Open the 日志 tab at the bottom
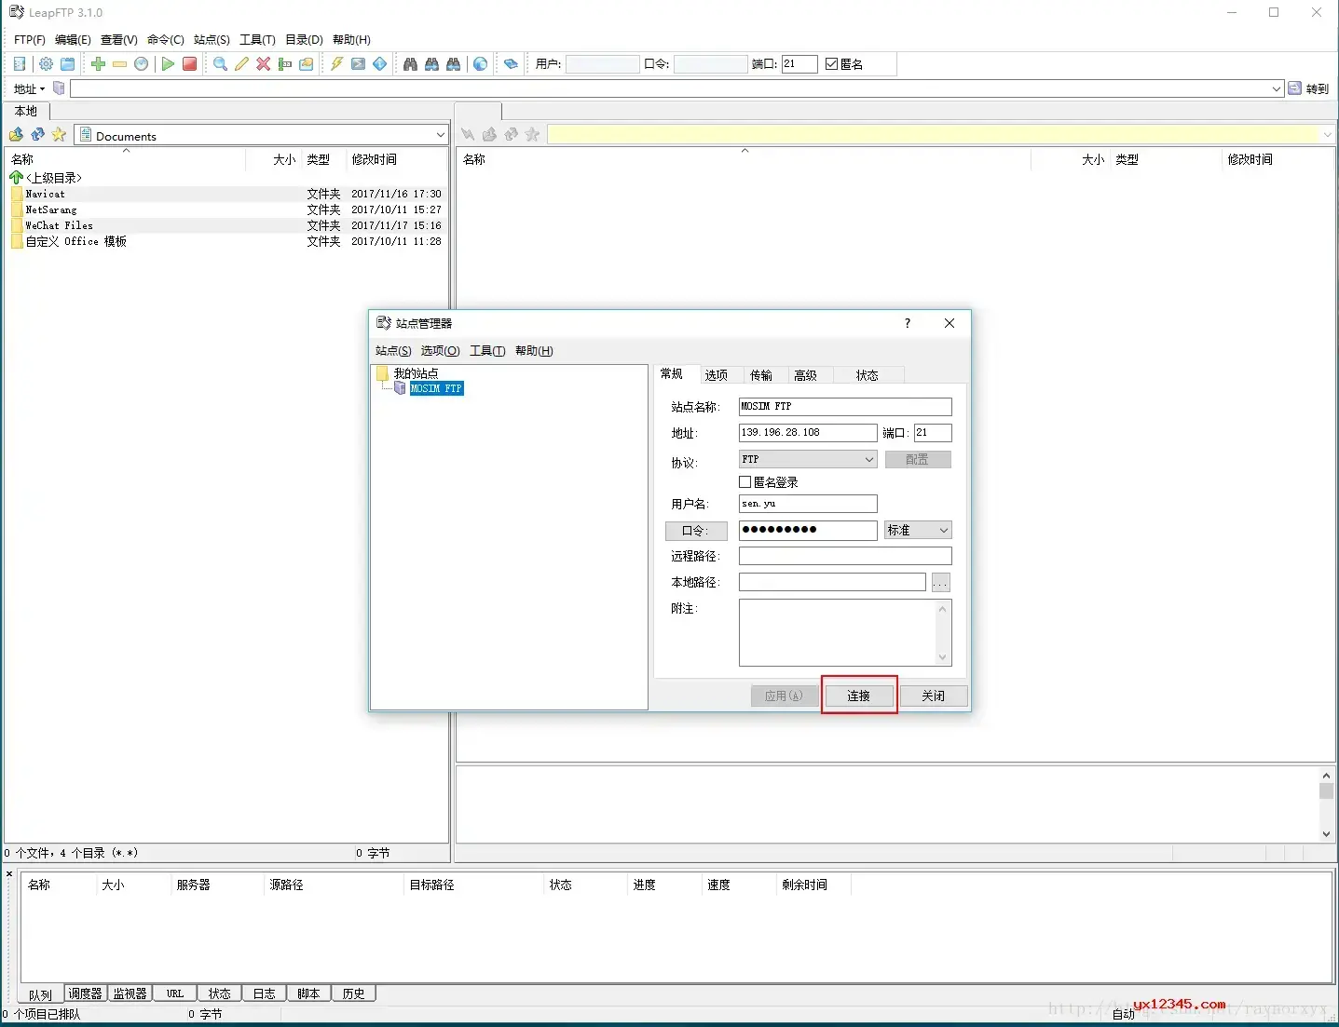 pos(264,993)
